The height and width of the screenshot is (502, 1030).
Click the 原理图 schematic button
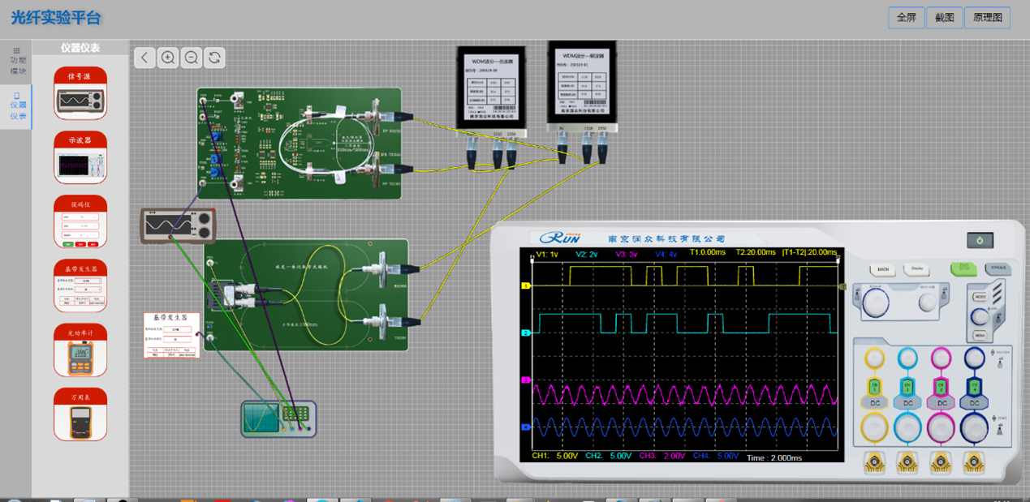pyautogui.click(x=987, y=17)
